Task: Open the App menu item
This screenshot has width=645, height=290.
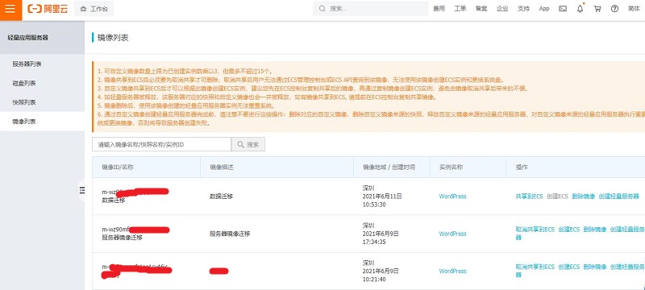Action: coord(543,9)
